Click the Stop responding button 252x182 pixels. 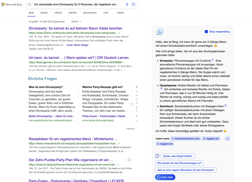click(x=217, y=31)
